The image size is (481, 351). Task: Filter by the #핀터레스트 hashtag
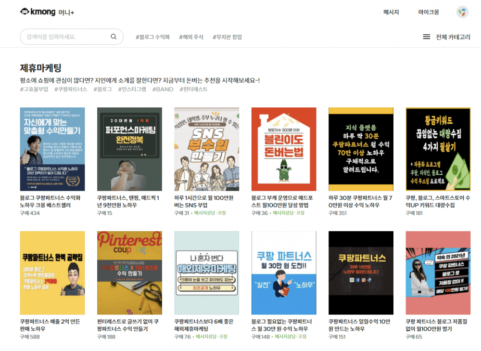coord(193,89)
